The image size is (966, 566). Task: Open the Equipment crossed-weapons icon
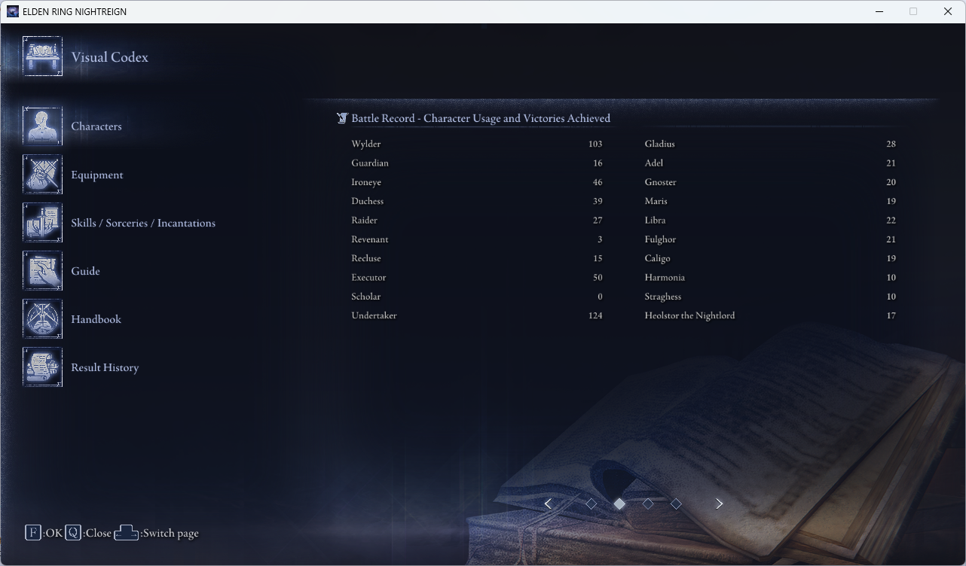42,174
